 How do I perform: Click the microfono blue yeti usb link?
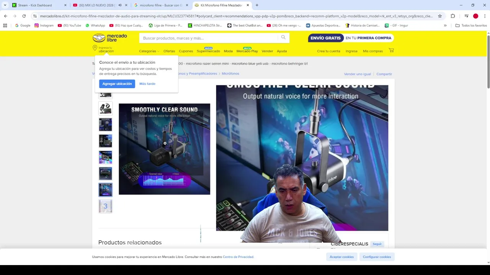pos(250,63)
